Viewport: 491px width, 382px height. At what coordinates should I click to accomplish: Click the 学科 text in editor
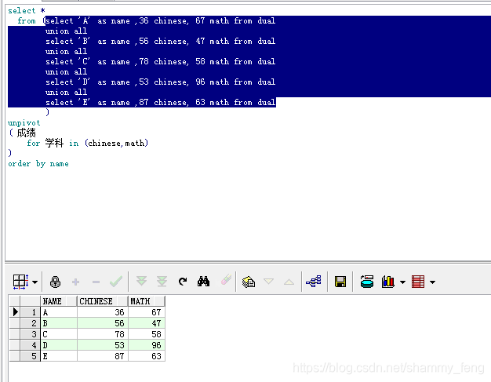(54, 143)
